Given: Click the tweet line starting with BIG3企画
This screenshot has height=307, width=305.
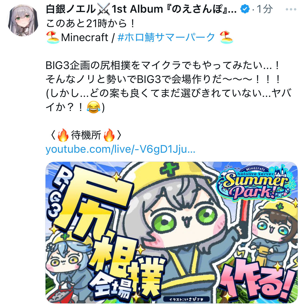Looking at the screenshot, I should (x=163, y=65).
